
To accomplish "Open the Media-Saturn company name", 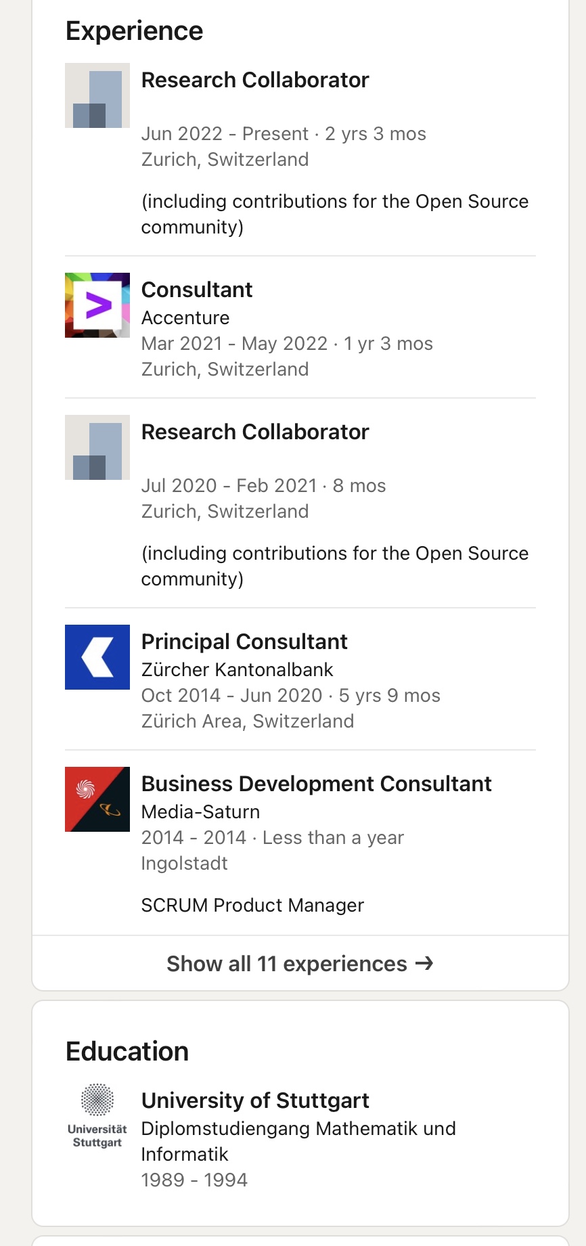I will click(x=200, y=812).
